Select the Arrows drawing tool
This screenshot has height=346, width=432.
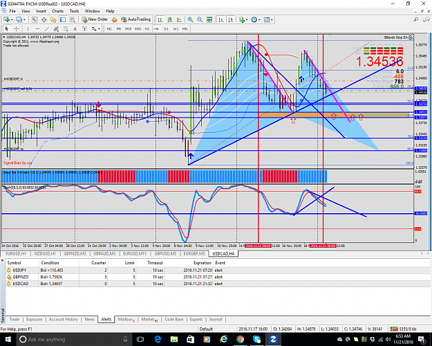[94, 28]
